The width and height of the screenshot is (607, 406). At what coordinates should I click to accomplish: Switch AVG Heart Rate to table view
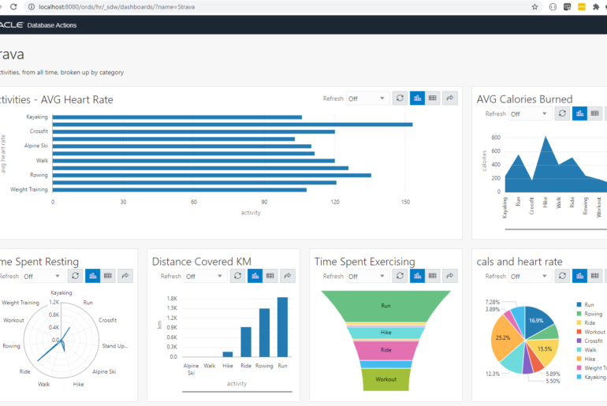coord(433,99)
